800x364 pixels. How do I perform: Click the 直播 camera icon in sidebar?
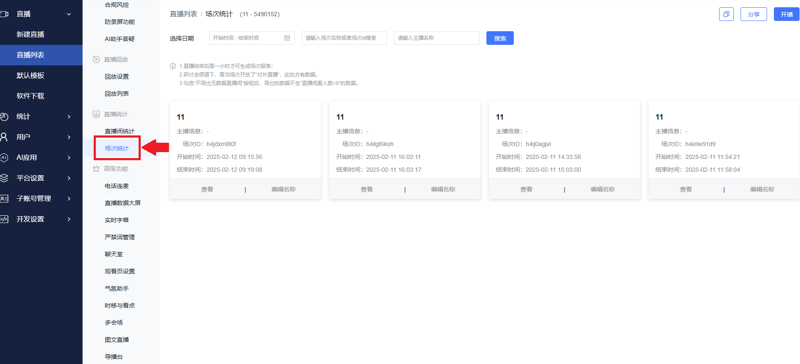(x=4, y=14)
